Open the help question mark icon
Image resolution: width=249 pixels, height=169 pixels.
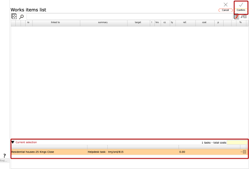click(4, 156)
